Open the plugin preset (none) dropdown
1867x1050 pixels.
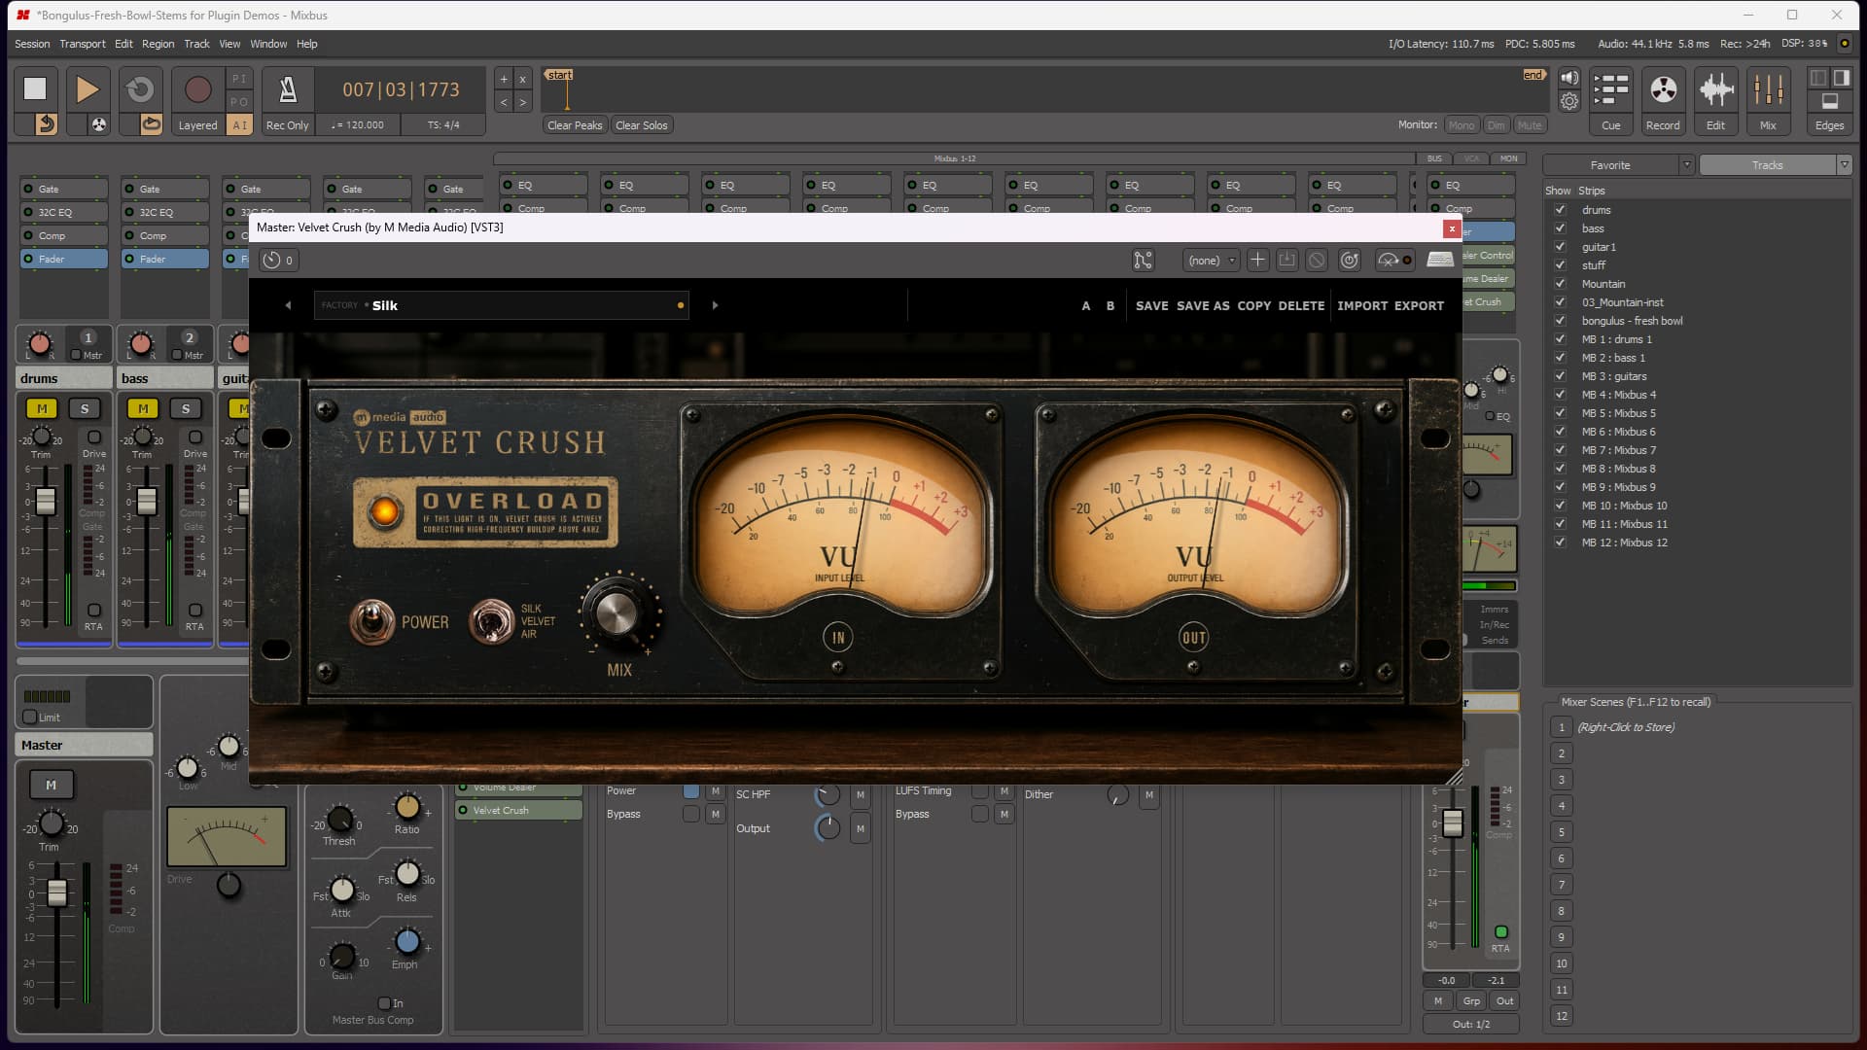[1212, 260]
